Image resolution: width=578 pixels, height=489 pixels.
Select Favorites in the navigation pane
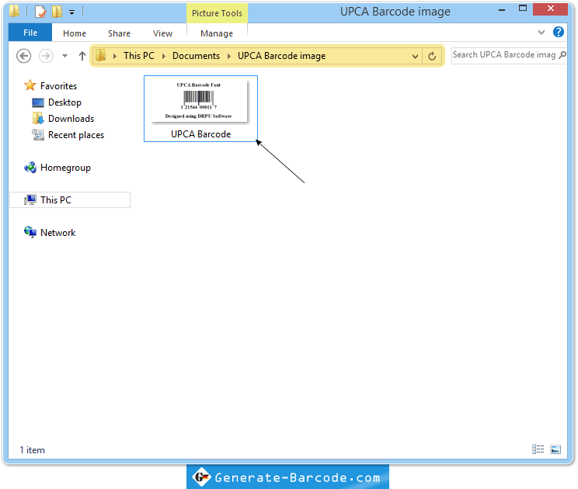pyautogui.click(x=58, y=86)
